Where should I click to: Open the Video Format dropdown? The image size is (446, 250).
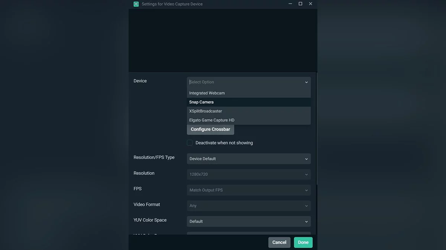249,206
